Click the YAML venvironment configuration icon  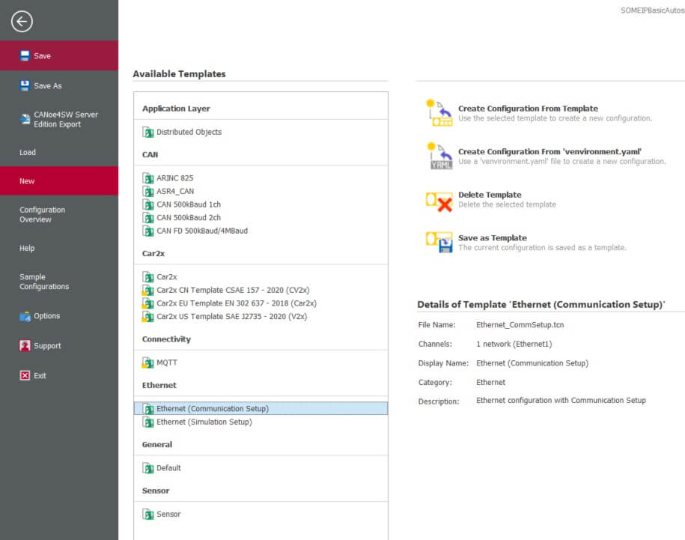439,157
